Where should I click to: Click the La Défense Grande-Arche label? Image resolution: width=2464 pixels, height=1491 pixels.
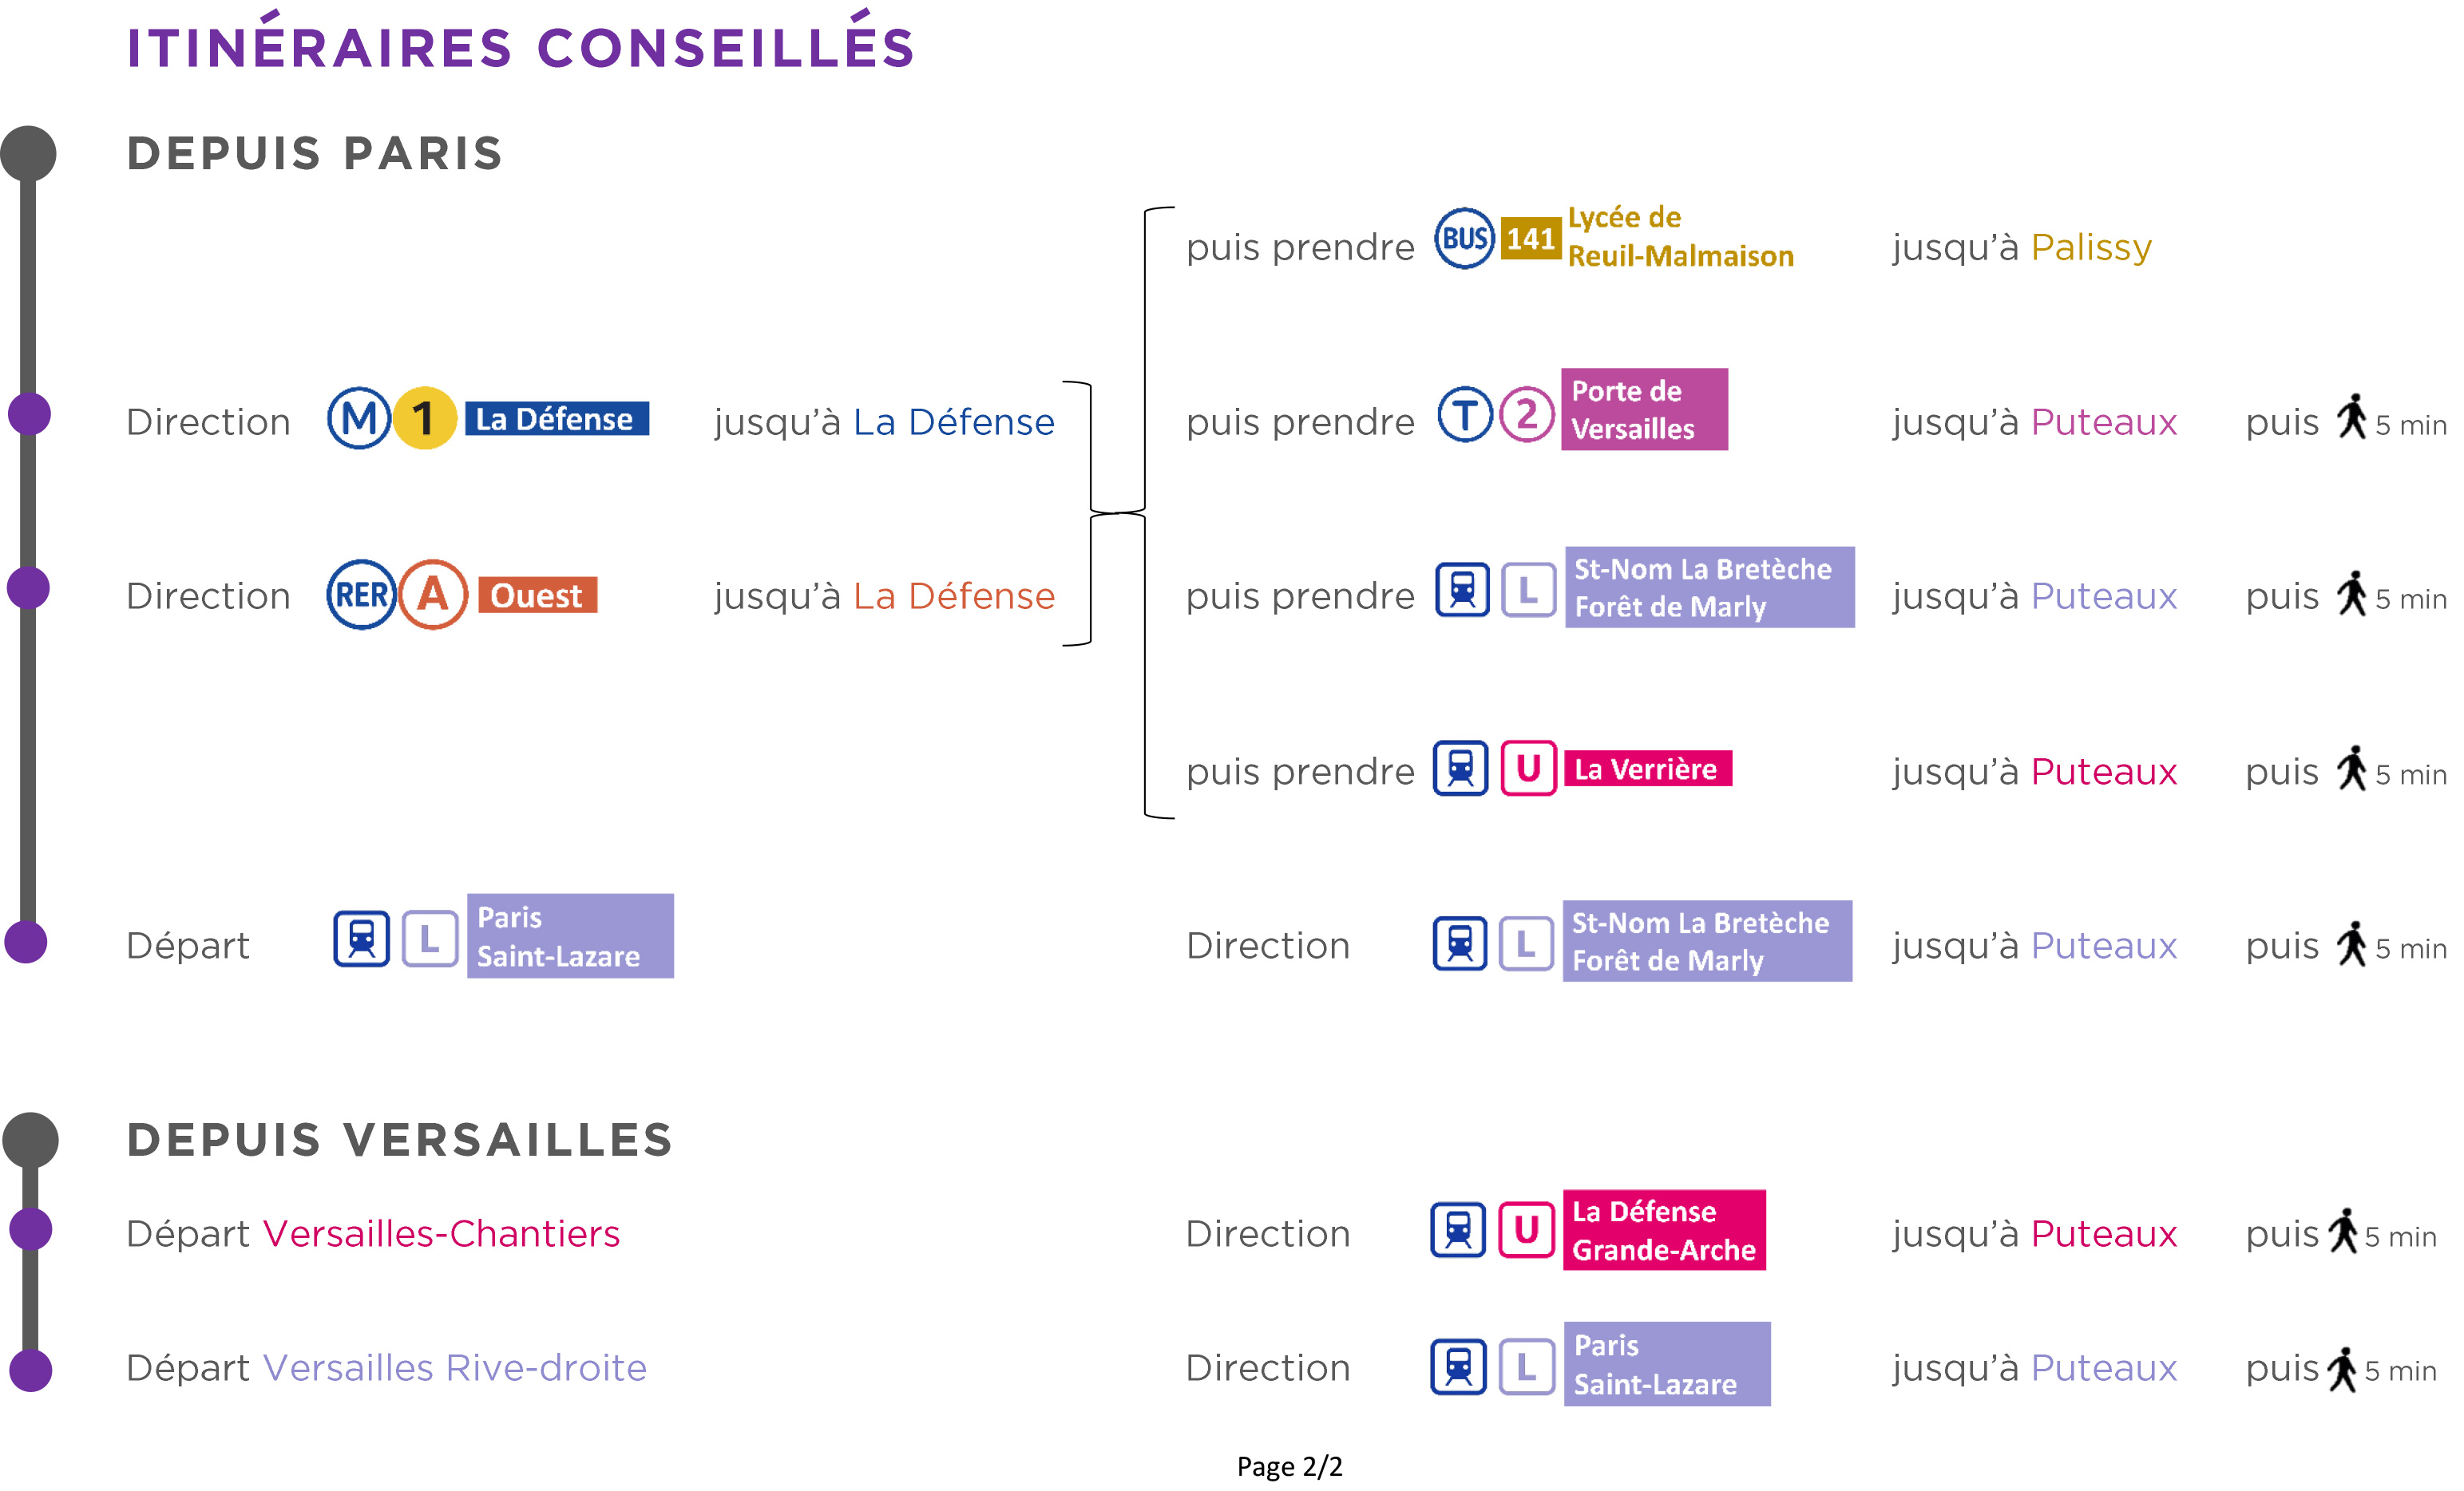click(x=1665, y=1230)
